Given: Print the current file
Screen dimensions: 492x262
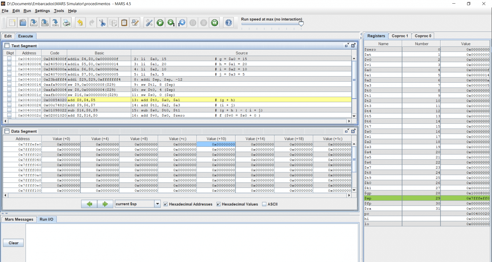Looking at the screenshot, I should tap(67, 23).
